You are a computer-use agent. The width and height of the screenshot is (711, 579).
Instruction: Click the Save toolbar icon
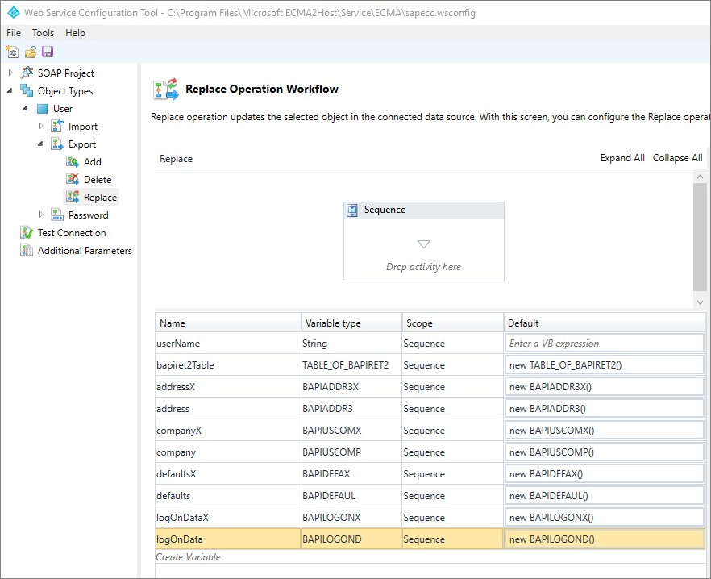click(x=48, y=52)
